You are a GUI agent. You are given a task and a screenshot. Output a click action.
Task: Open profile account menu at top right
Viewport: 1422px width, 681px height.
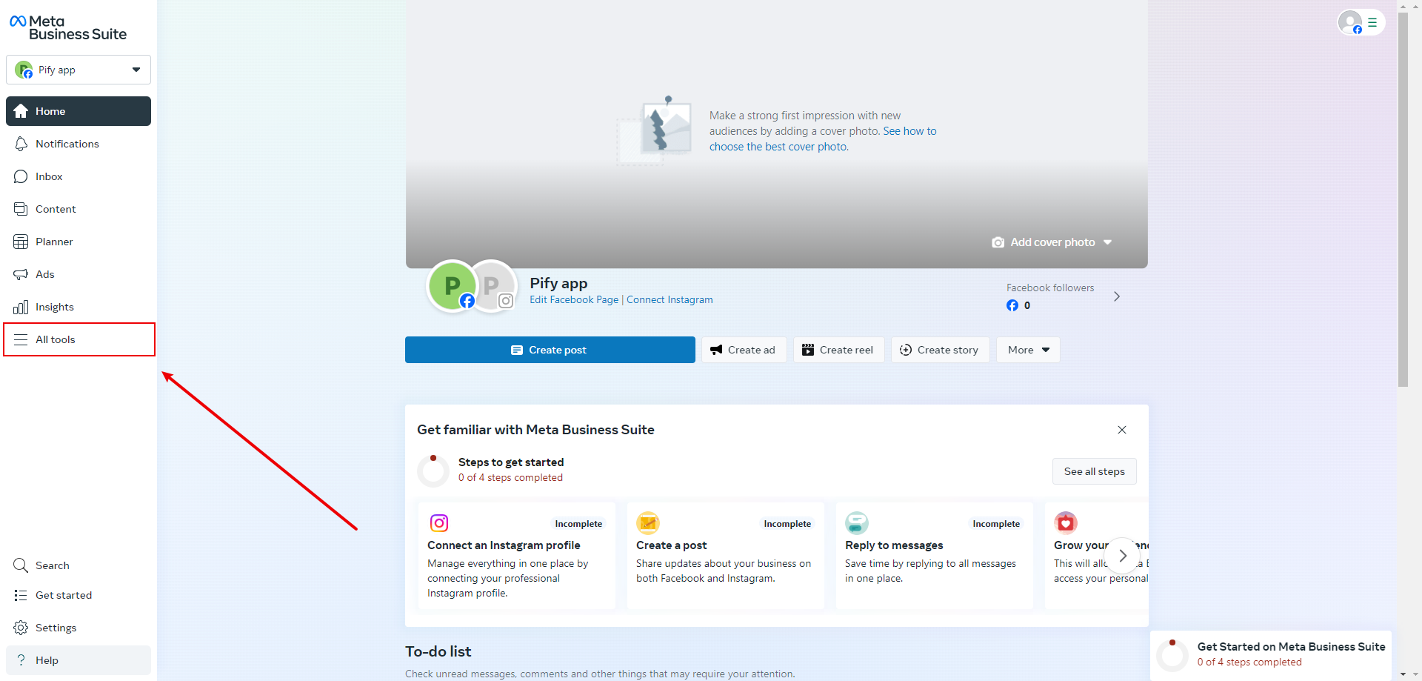click(1361, 22)
